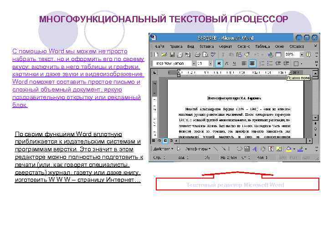This screenshot has width=328, height=246.
Task: Toggle underline (Ч) formatting
Action: tap(235, 63)
